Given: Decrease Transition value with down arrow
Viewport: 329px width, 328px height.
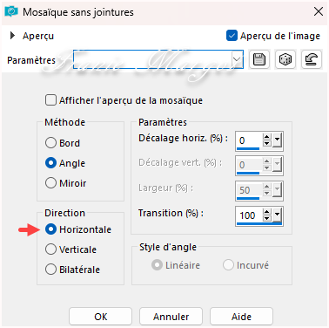Looking at the screenshot, I should coord(267,218).
